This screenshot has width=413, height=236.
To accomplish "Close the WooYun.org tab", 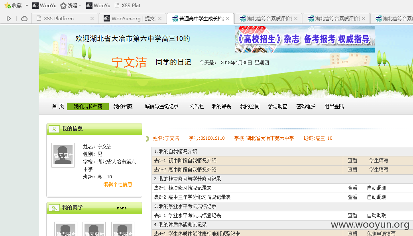I will [160, 18].
